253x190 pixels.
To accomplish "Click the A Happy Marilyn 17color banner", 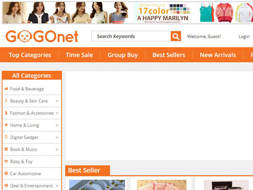I will pyautogui.click(x=128, y=13).
